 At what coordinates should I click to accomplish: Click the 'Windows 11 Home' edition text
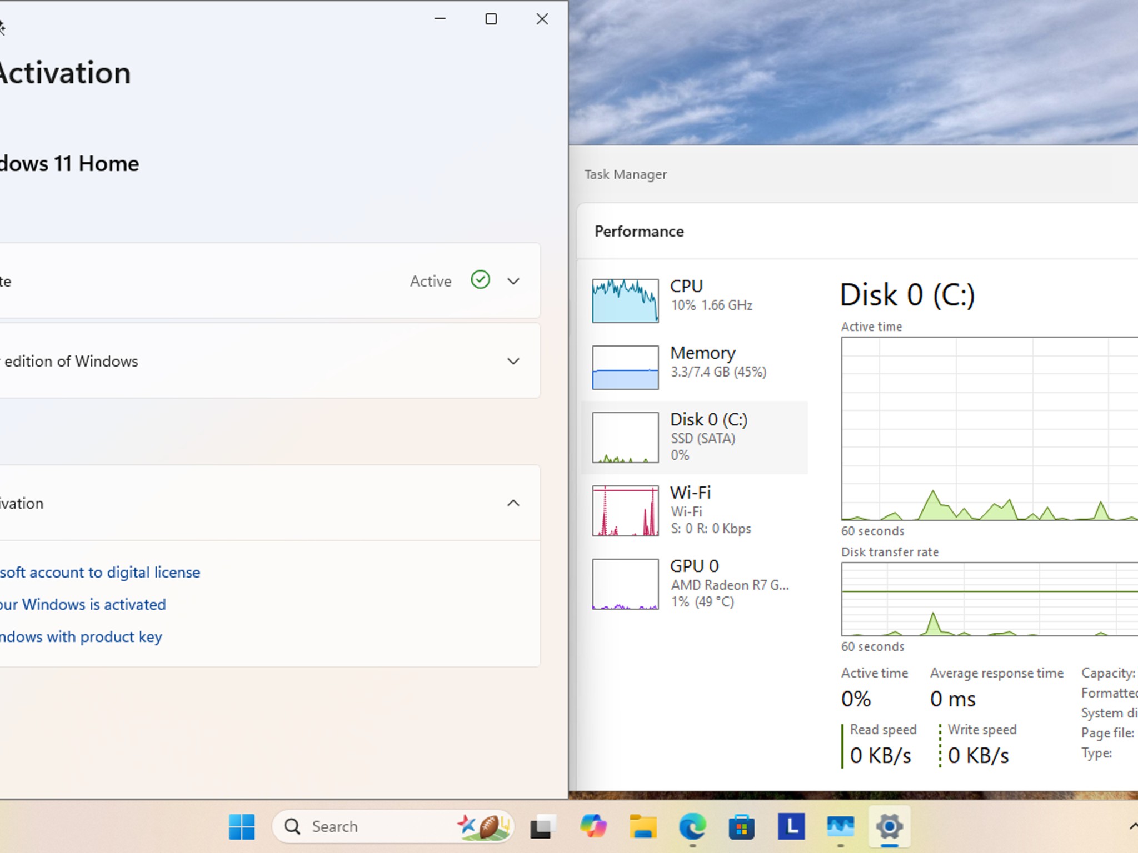[x=69, y=164]
